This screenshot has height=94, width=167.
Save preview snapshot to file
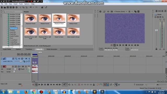[138, 11]
